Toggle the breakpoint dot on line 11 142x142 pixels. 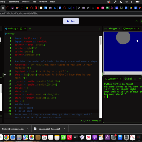[x=5, y=75]
